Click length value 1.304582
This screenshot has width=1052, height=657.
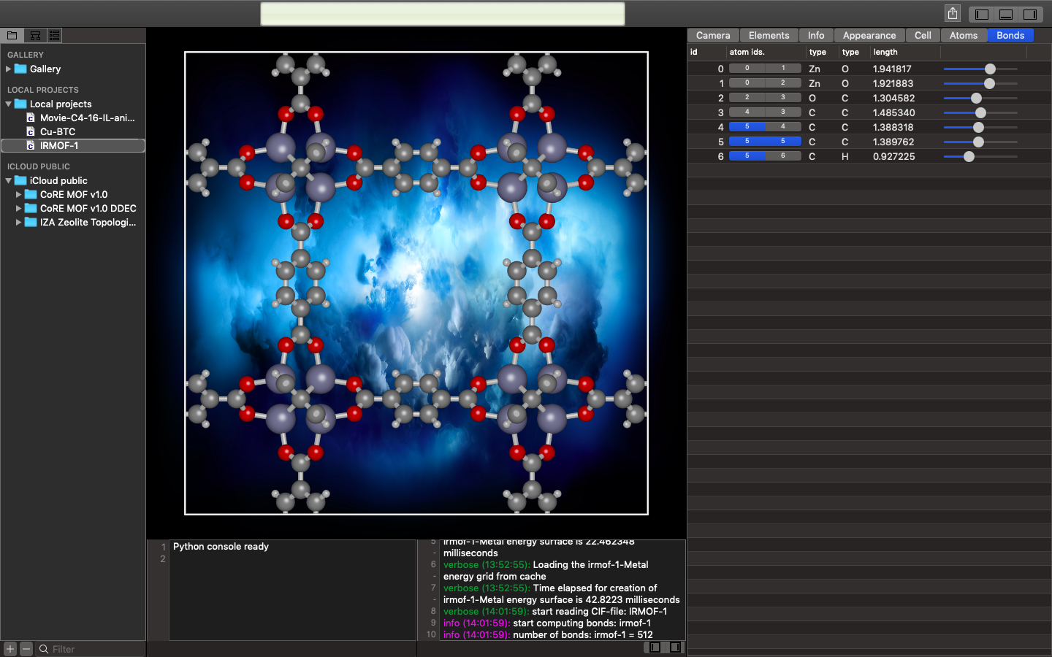tap(893, 98)
